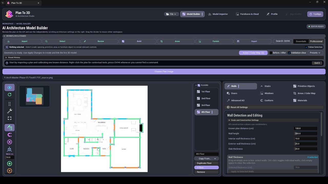Image resolution: width=328 pixels, height=184 pixels.
Task: Select the pencil edit list tool
Action: 9,127
